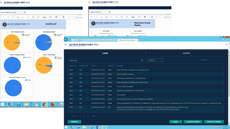This screenshot has width=230, height=129.
Task: Open File Explorer folder in left taskbar
Action: [26, 104]
